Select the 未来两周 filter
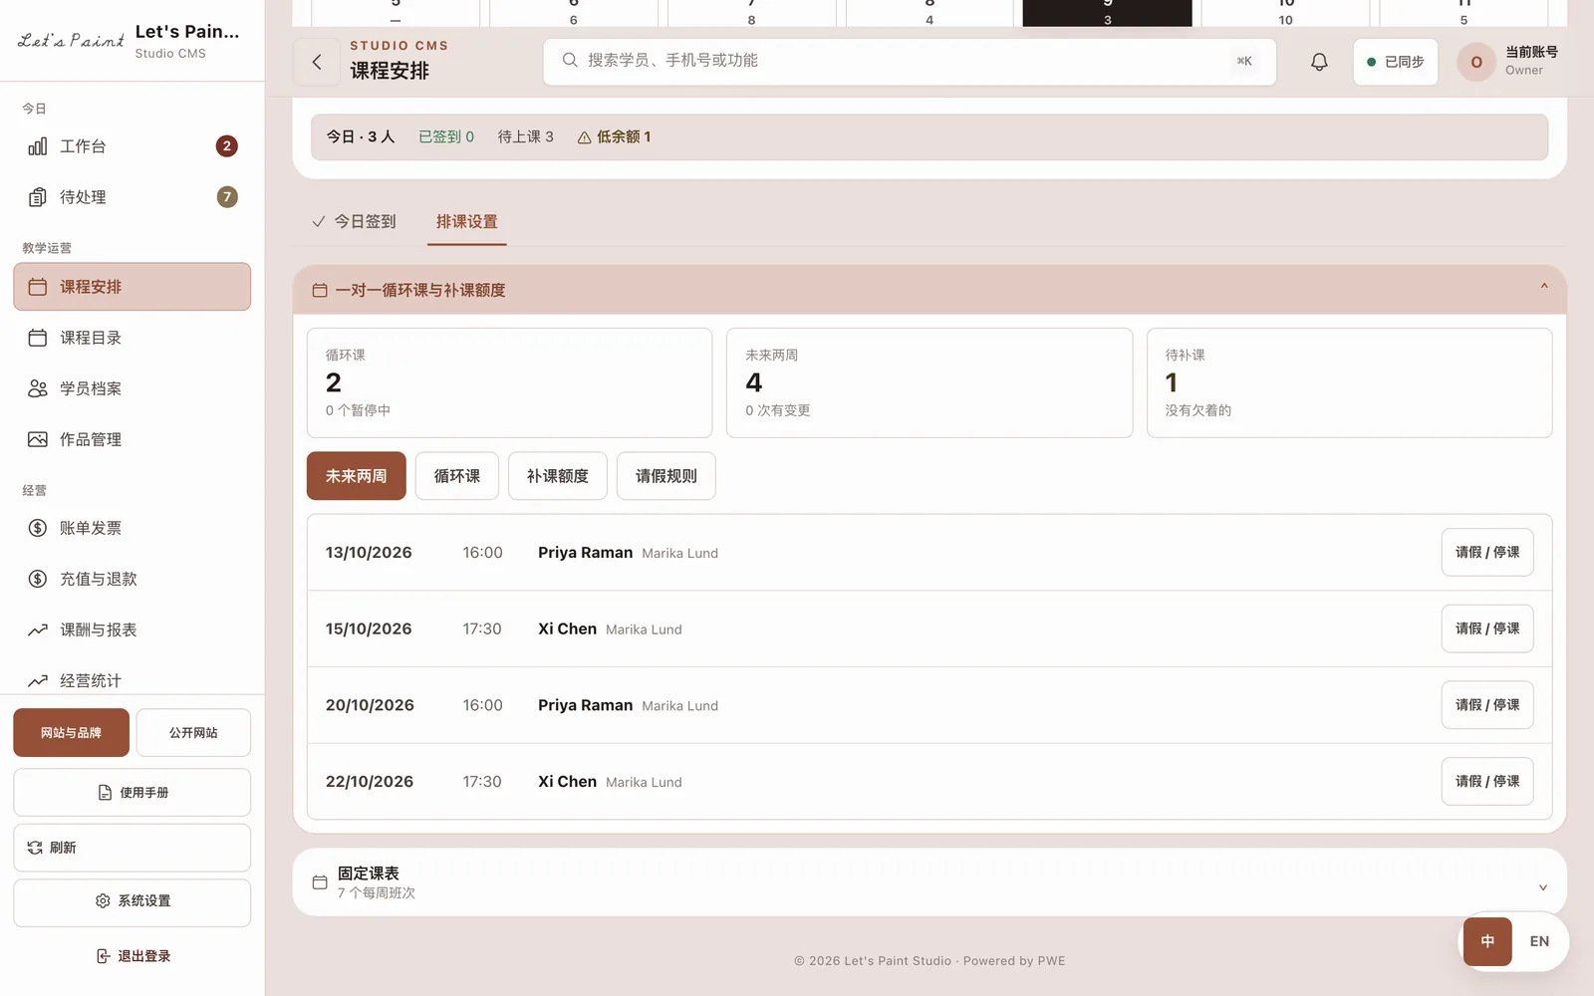 (357, 476)
